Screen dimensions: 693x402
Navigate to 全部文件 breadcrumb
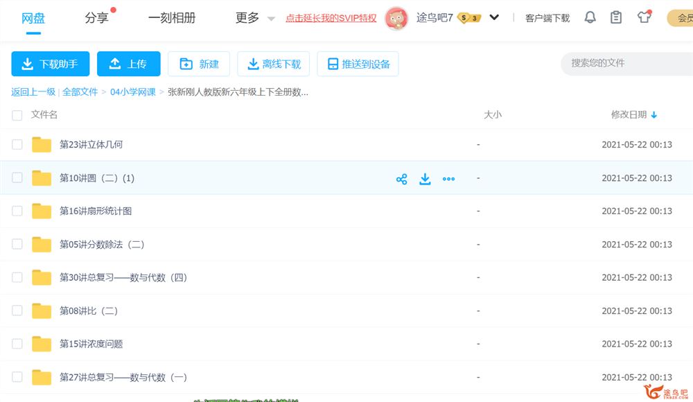click(x=80, y=92)
